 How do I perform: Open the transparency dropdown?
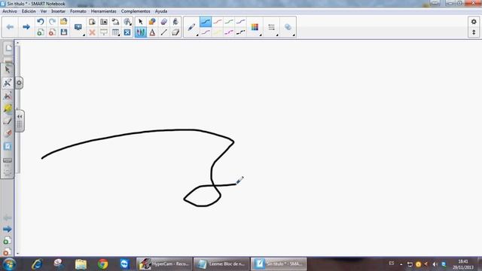click(288, 27)
